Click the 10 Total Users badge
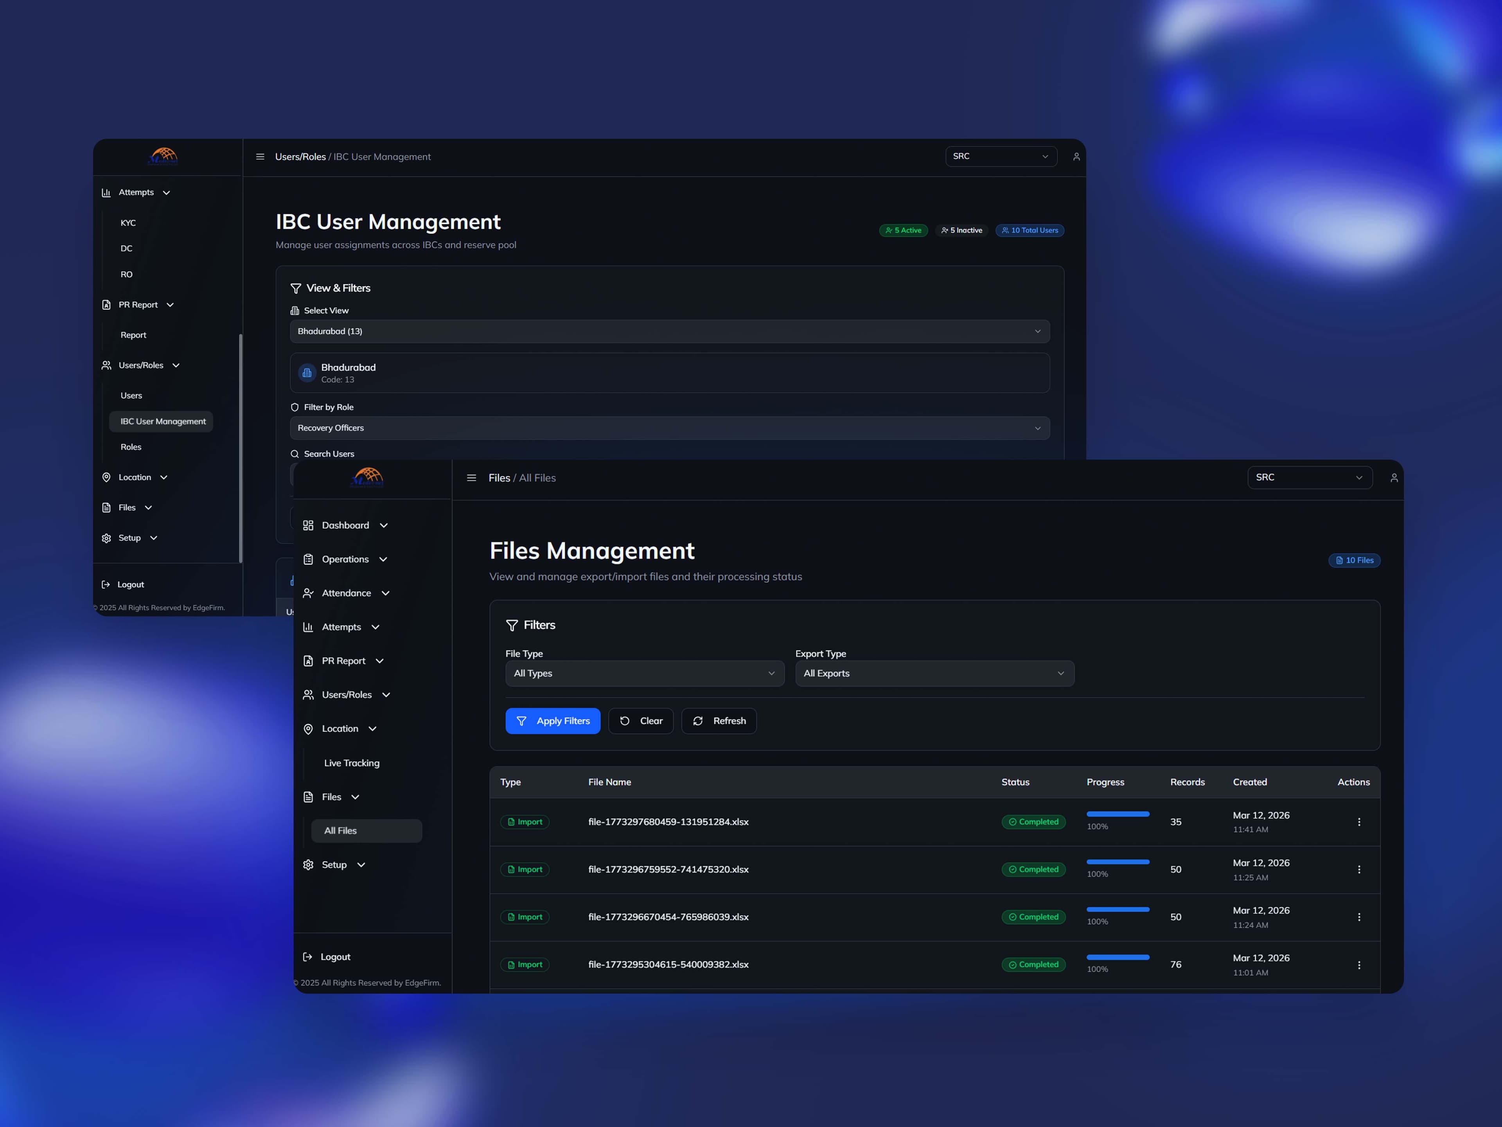 [x=1029, y=231]
